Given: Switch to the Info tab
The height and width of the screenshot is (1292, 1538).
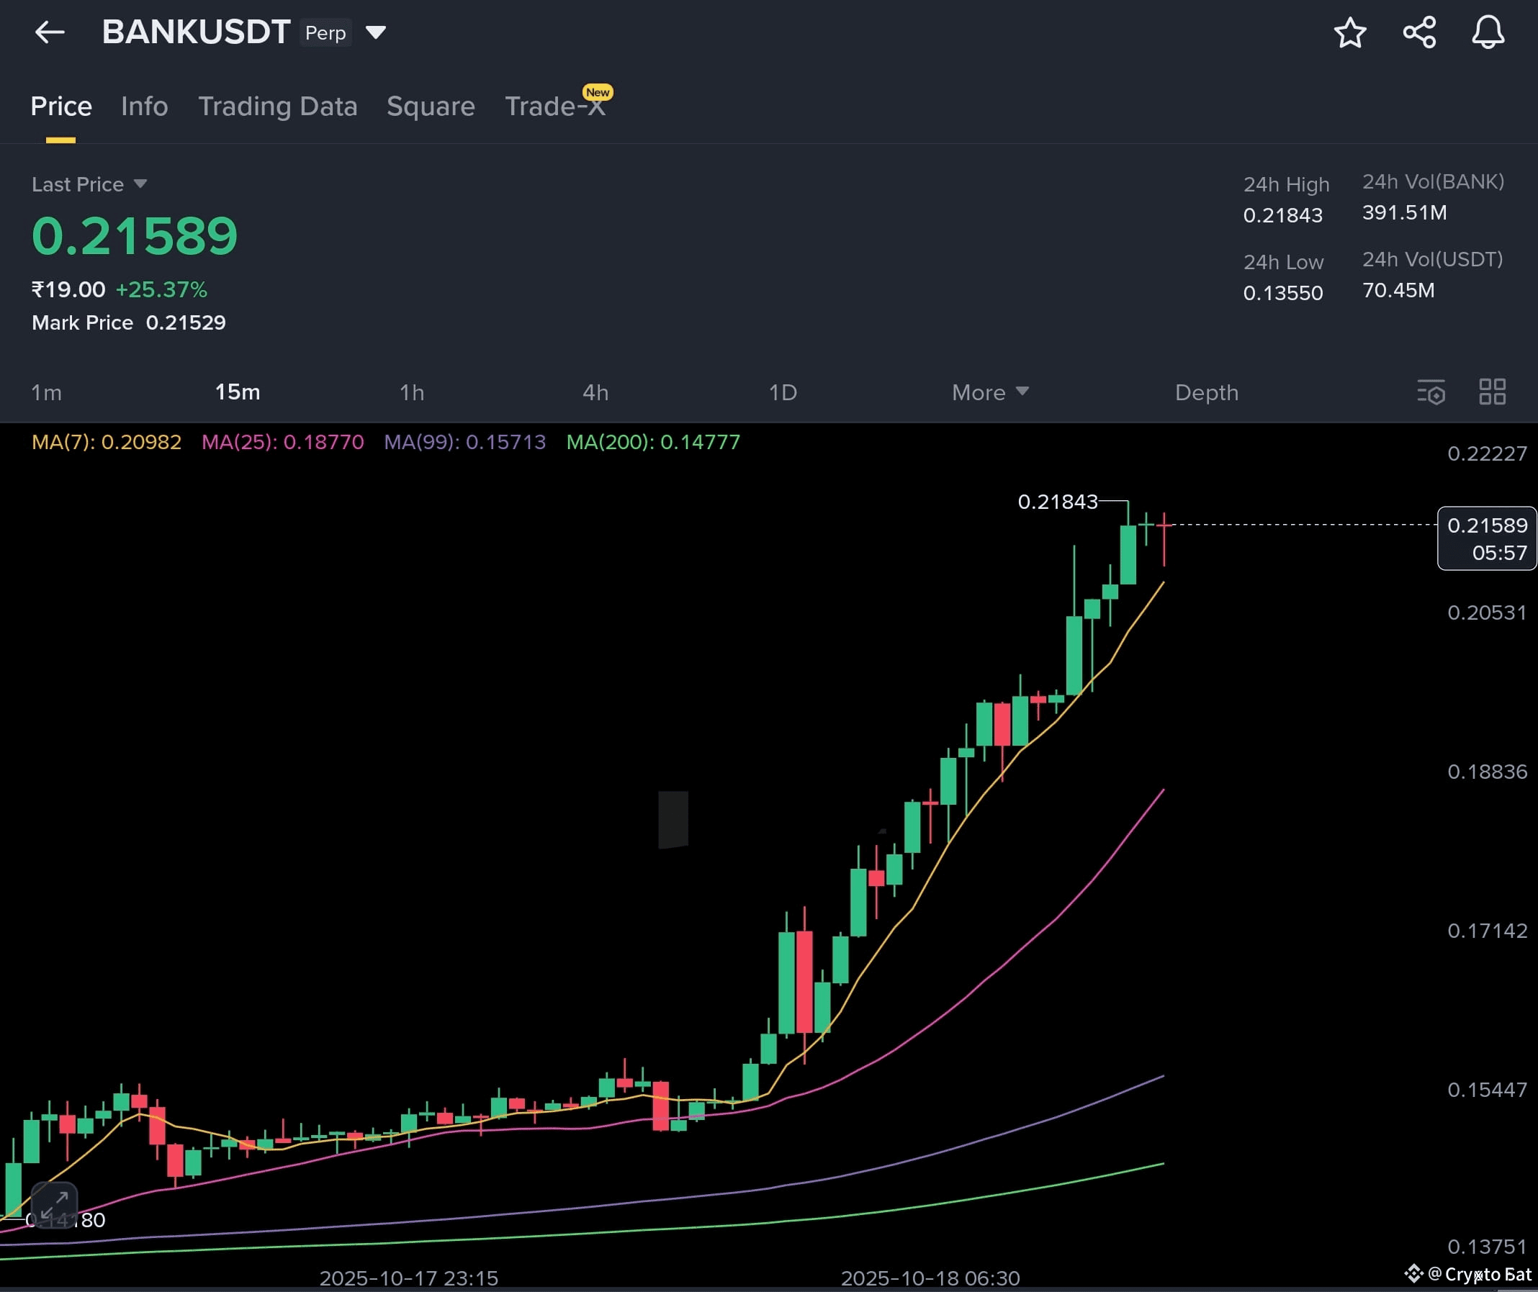Looking at the screenshot, I should [144, 107].
